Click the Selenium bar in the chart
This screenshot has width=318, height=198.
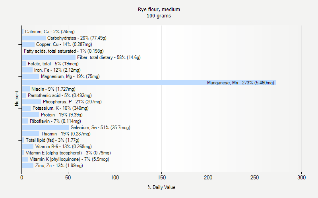(x=45, y=128)
